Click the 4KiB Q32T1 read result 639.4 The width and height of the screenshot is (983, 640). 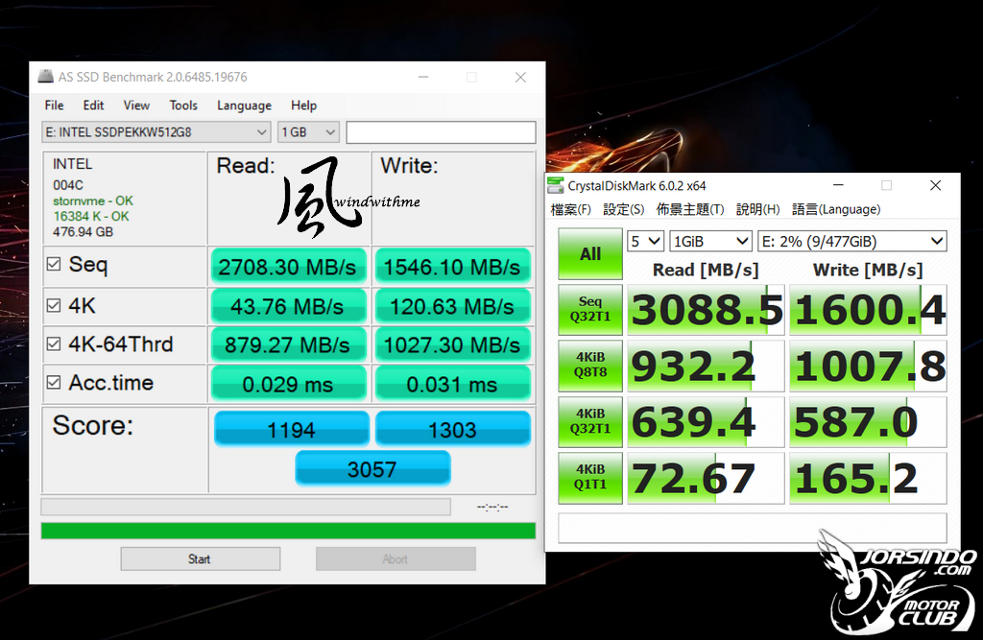point(706,421)
